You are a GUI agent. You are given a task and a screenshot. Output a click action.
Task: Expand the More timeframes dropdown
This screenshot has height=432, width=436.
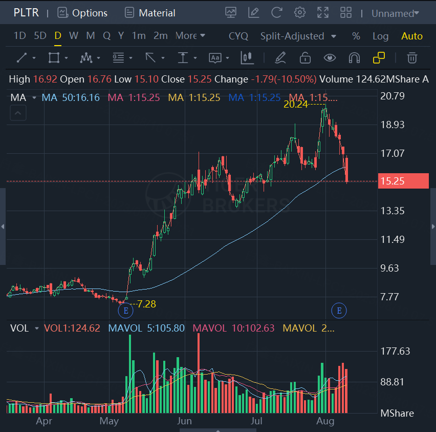(x=190, y=36)
